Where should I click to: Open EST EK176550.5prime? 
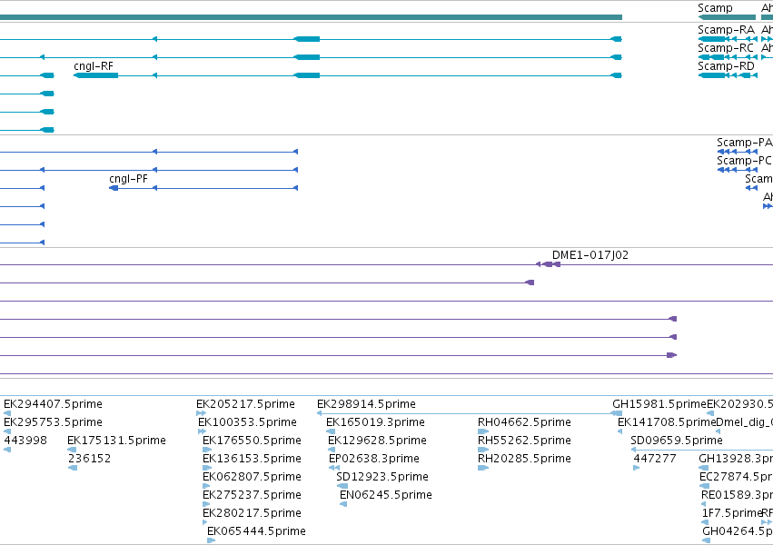[252, 441]
